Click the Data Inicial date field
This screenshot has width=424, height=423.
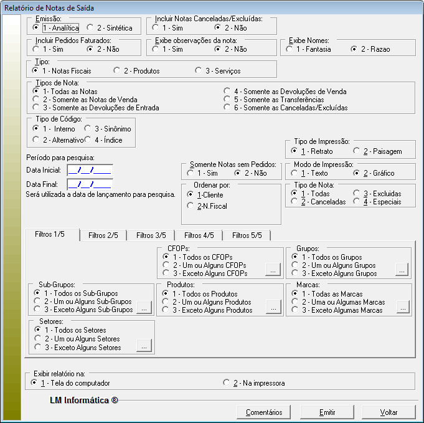click(x=90, y=169)
